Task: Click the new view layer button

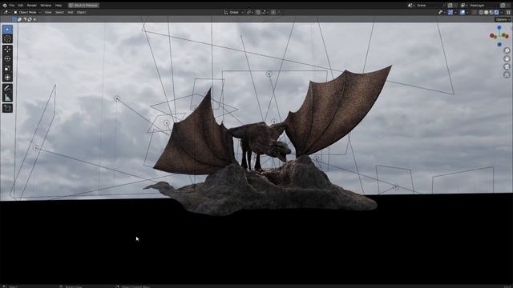Action: (x=503, y=6)
